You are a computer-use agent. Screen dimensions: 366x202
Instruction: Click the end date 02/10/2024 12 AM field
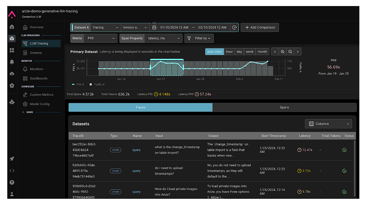click(x=212, y=27)
